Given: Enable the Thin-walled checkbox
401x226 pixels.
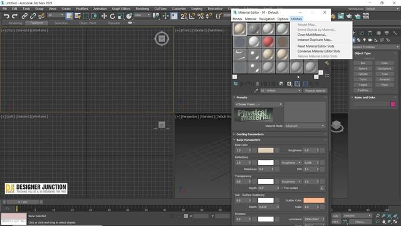Looking at the screenshot, I should click(x=282, y=188).
